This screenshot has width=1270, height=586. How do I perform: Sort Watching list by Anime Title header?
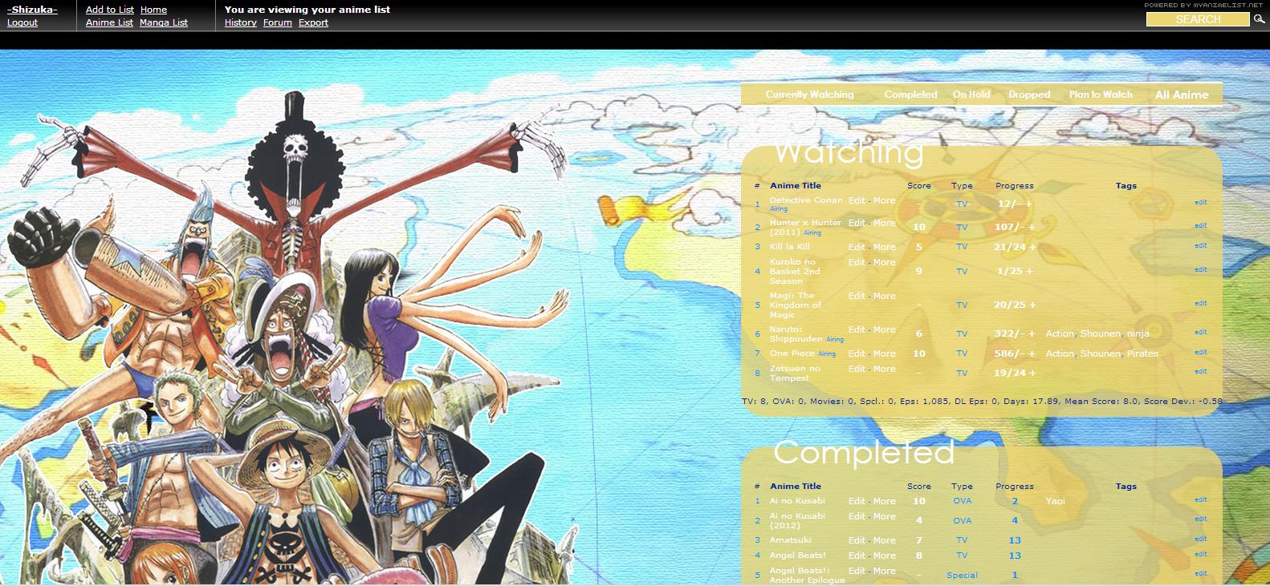(x=796, y=185)
